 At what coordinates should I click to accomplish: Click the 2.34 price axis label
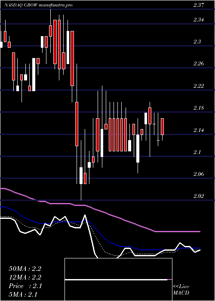click(199, 20)
